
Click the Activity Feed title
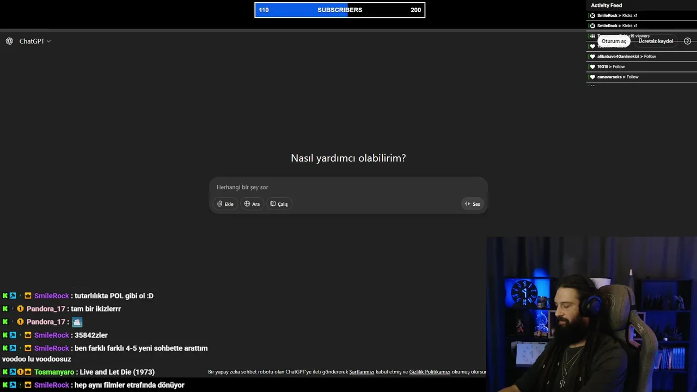pyautogui.click(x=606, y=5)
